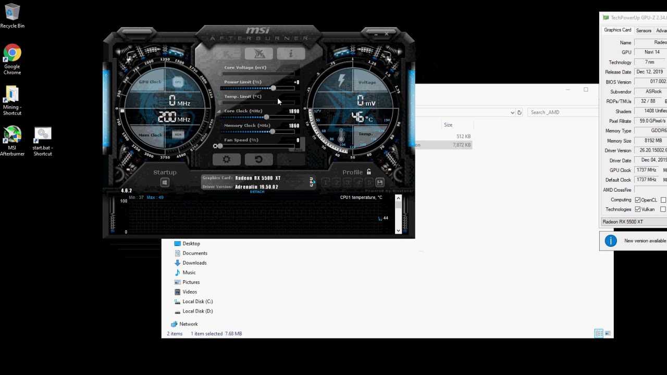Viewport: 667px width, 375px height.
Task: Click the Afterburner reset arrow button
Action: pos(258,159)
